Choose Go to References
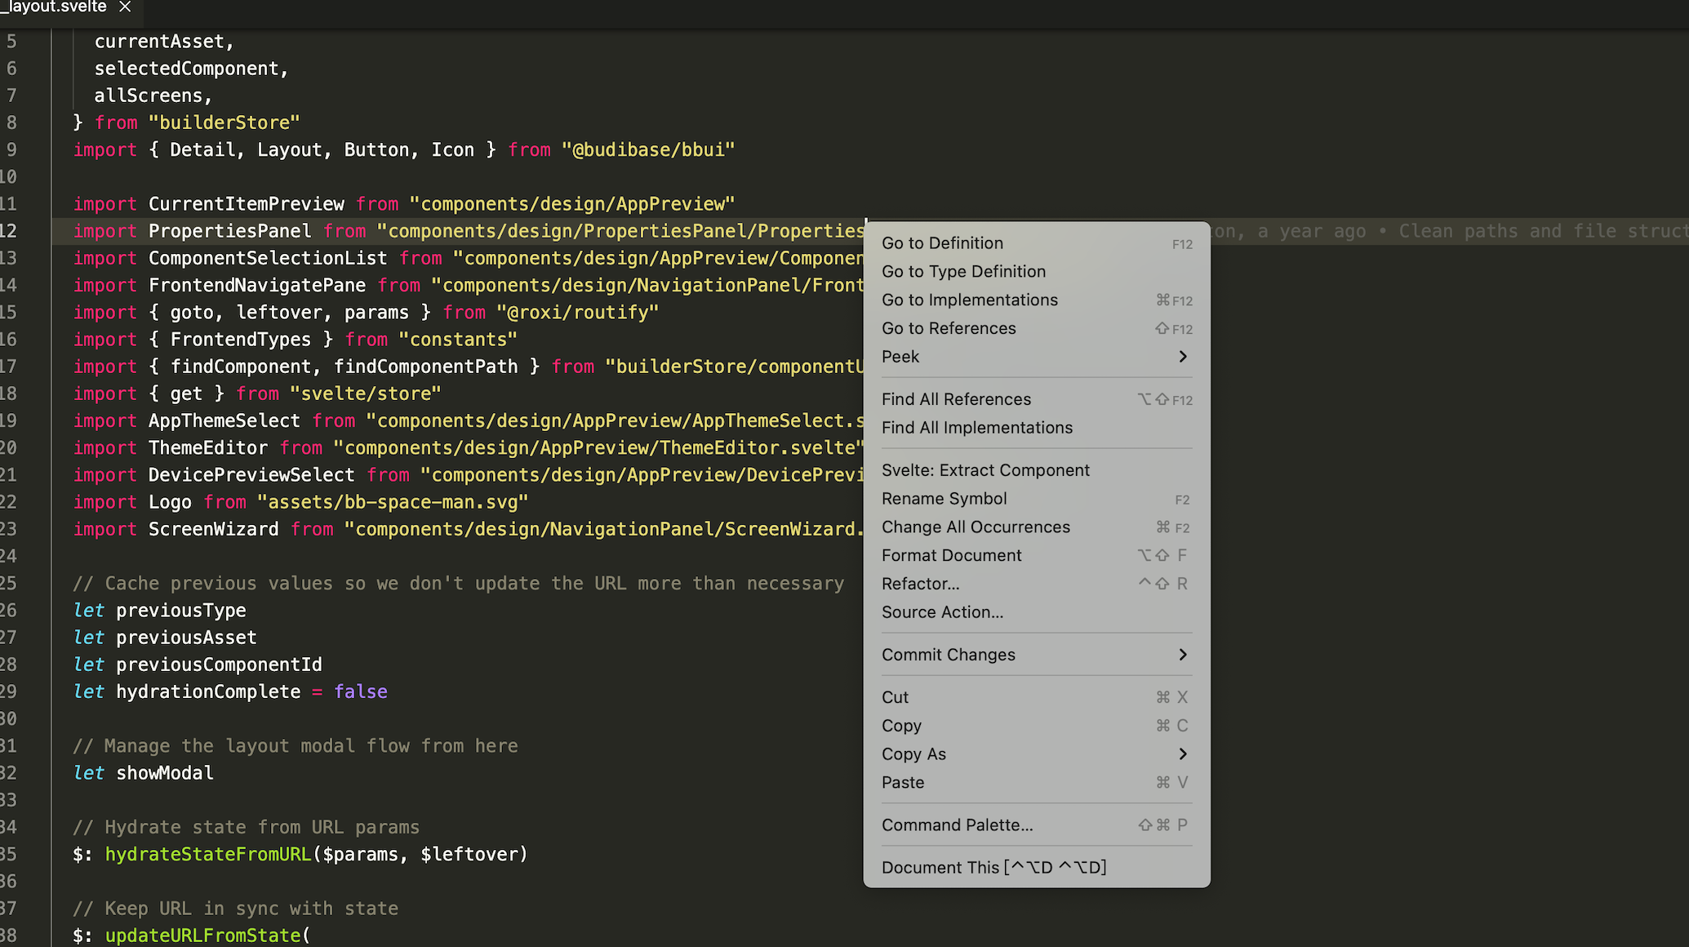Image resolution: width=1689 pixels, height=947 pixels. pyautogui.click(x=949, y=328)
